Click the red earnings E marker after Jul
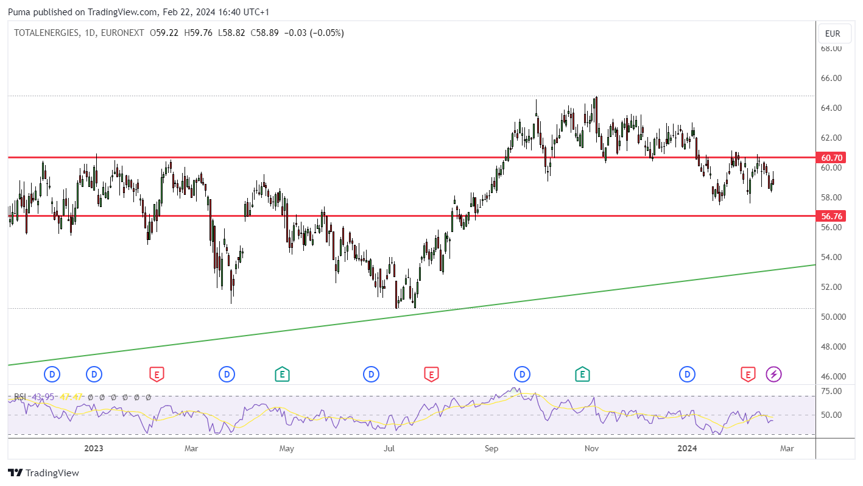Image resolution: width=863 pixels, height=486 pixels. [431, 374]
